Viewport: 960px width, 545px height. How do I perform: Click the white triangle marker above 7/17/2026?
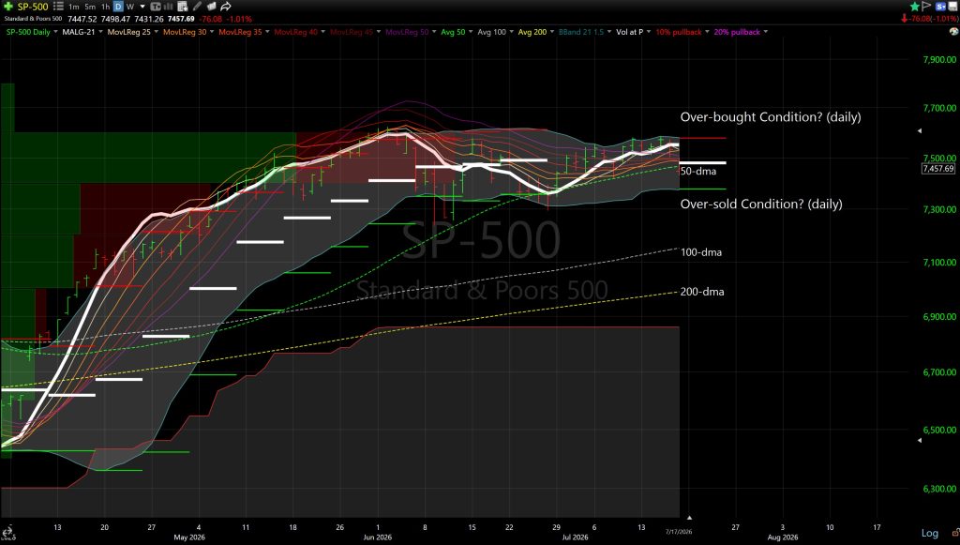[x=689, y=518]
